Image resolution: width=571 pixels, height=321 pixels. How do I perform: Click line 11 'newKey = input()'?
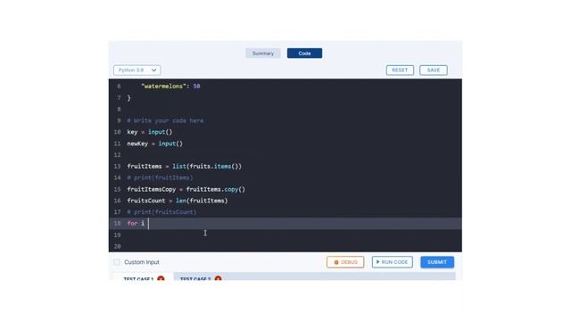point(154,144)
